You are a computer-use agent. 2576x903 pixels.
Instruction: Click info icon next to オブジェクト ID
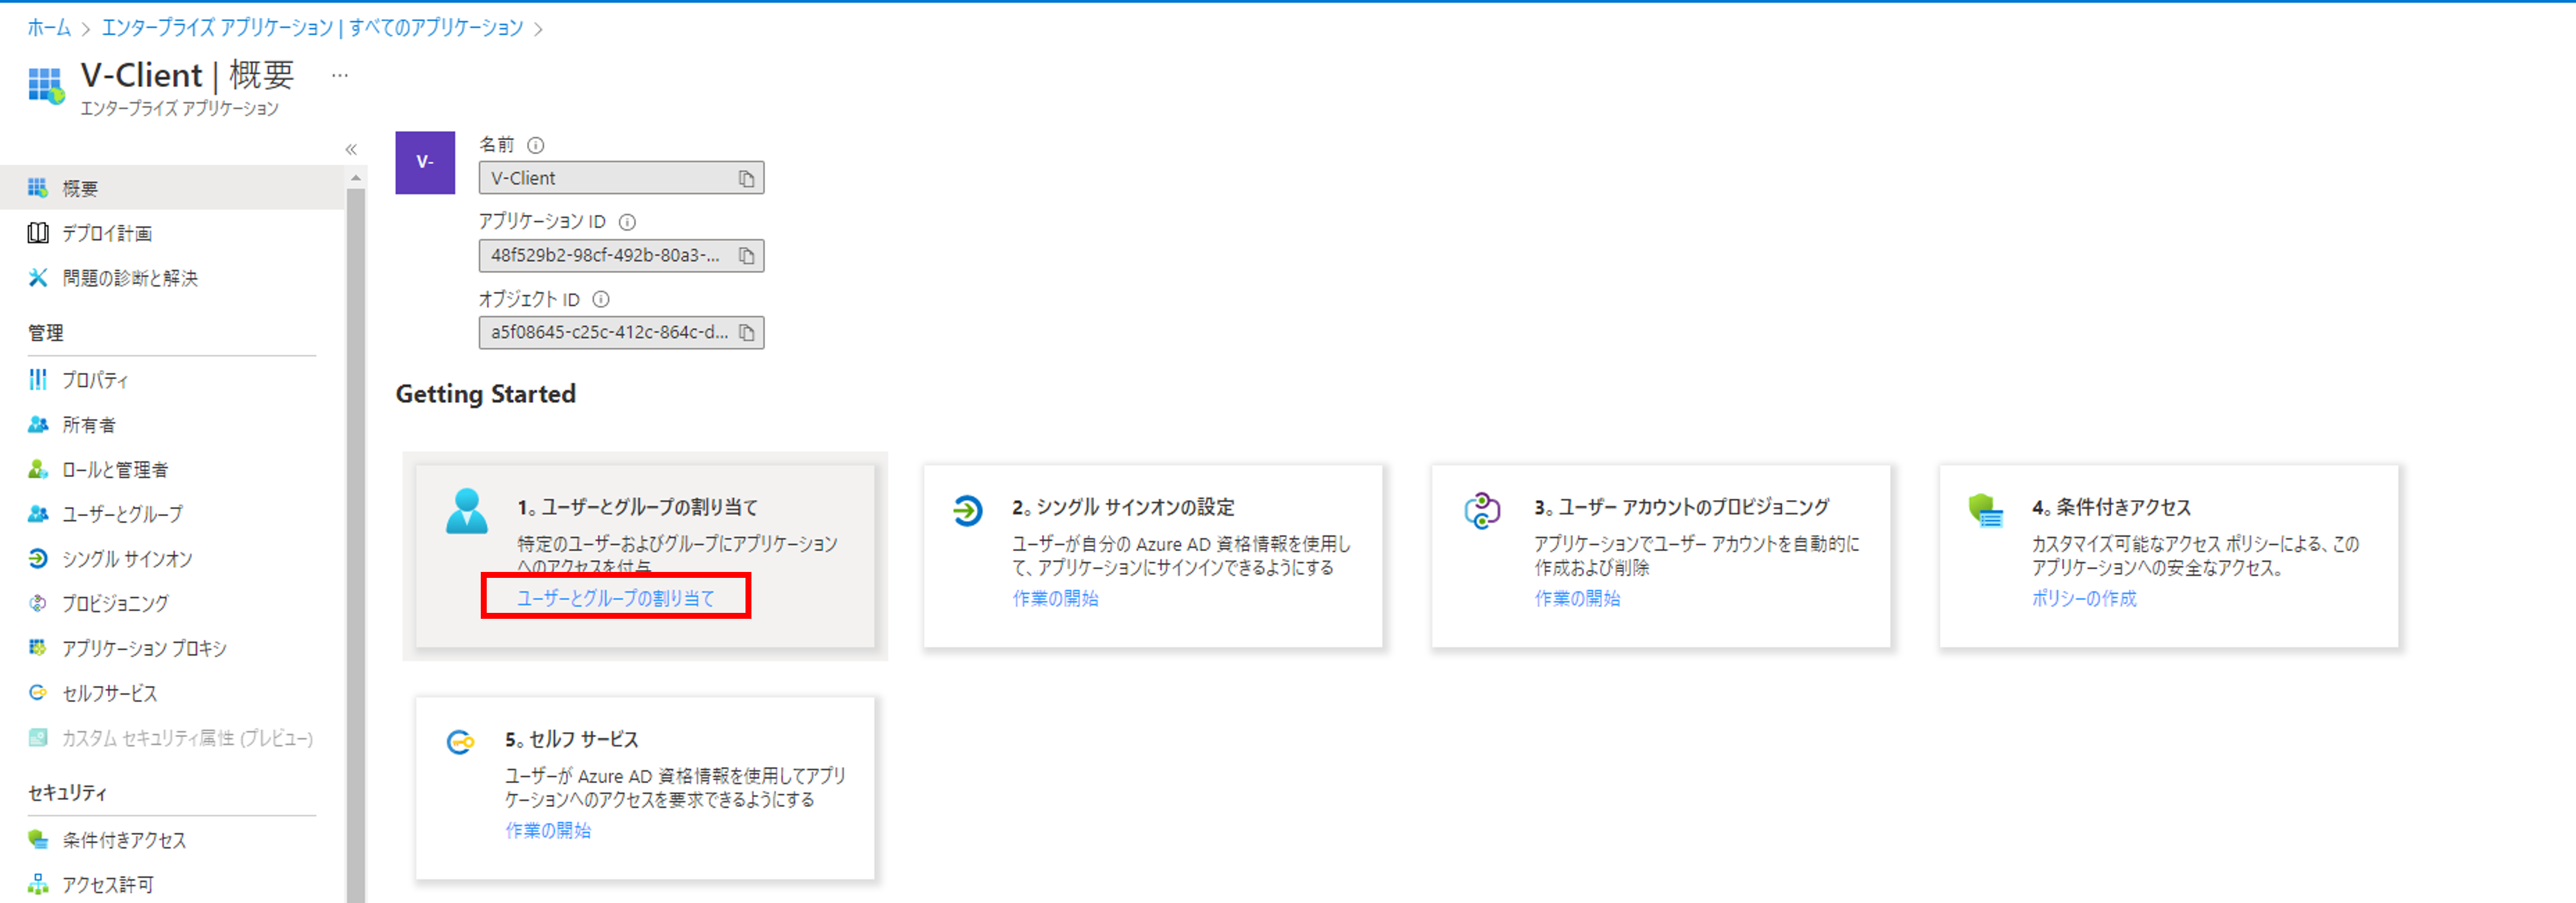coord(601,299)
